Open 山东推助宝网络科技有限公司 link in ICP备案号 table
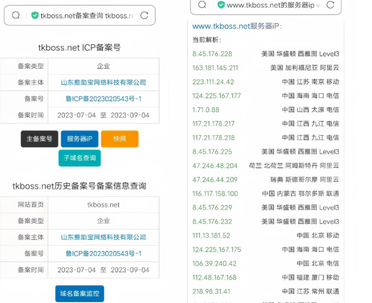Screen dimensions: 372x303 pos(103,83)
